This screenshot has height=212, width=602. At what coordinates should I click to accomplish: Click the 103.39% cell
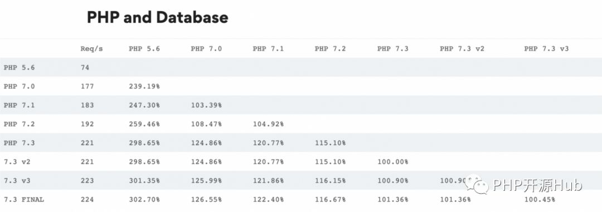pos(206,105)
